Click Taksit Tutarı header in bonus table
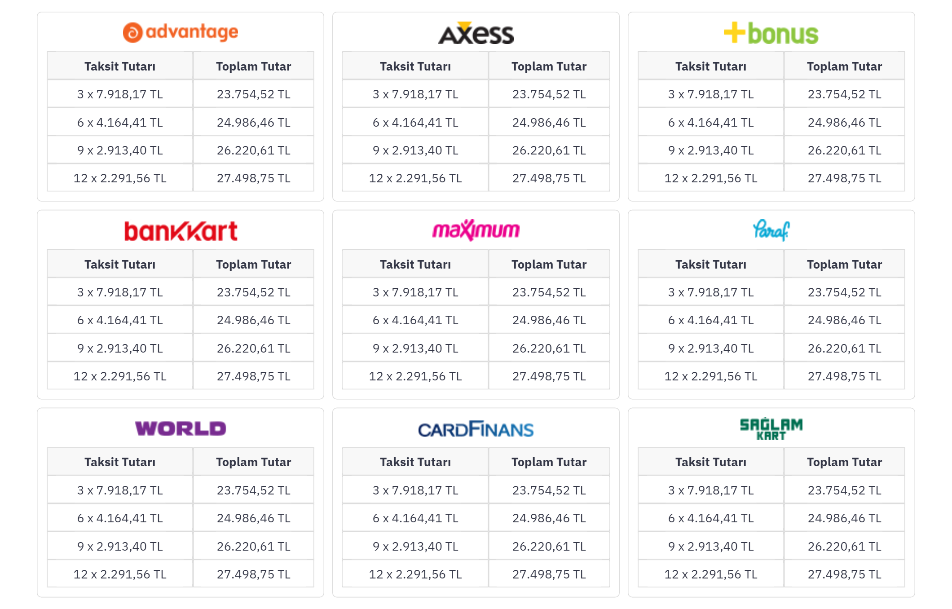This screenshot has height=609, width=952. pos(711,66)
